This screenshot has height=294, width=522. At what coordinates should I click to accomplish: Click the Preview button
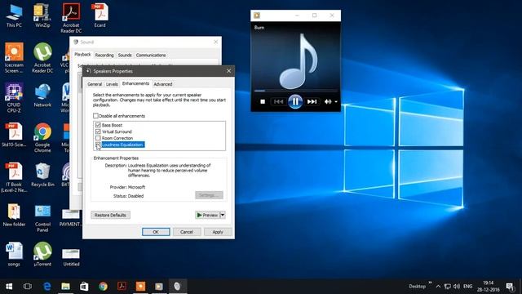(x=207, y=215)
